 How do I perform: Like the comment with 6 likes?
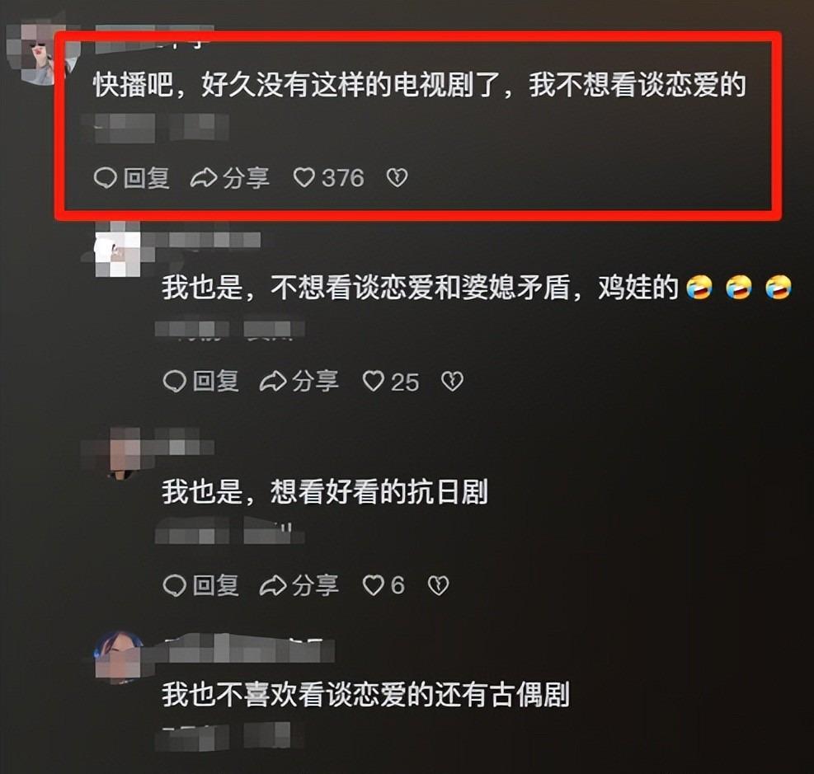click(x=374, y=585)
